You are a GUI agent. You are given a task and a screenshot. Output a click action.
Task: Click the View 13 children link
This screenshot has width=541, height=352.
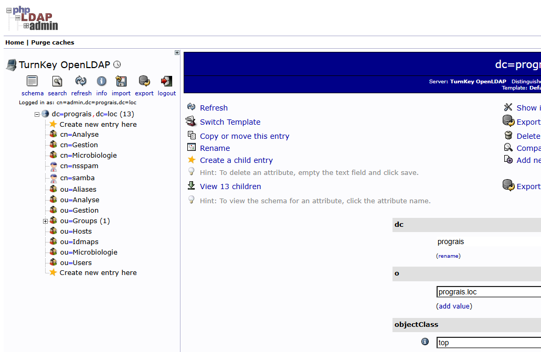tap(230, 186)
